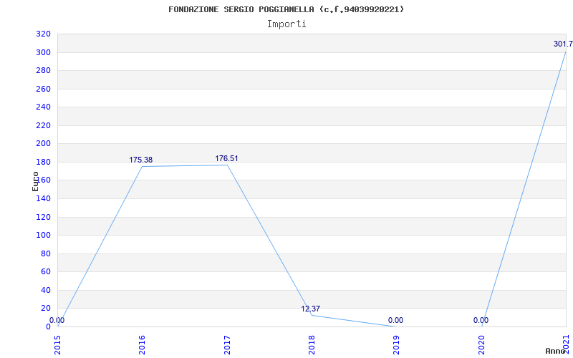This screenshot has height=358, width=573.
Task: Click the 301.7 data label
Action: 563,44
